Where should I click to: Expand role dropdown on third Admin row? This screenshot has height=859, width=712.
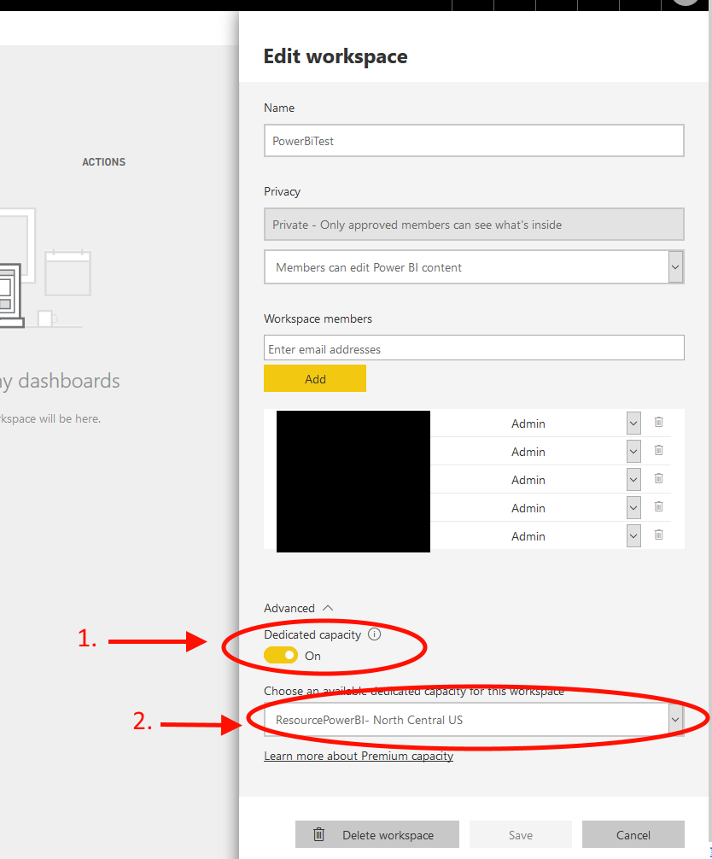tap(633, 479)
